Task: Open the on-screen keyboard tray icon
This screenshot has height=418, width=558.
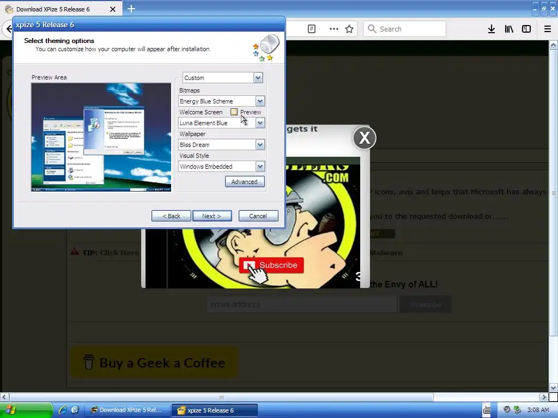Action: point(487,410)
